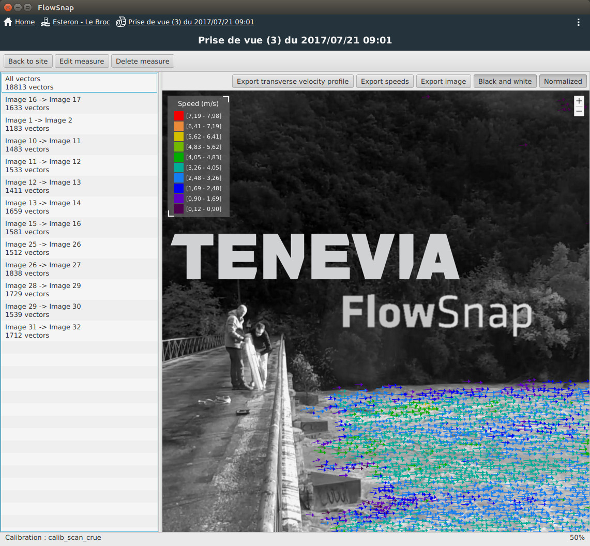This screenshot has height=546, width=590.
Task: Select Image 29 -> Image 30 pair
Action: coord(79,310)
